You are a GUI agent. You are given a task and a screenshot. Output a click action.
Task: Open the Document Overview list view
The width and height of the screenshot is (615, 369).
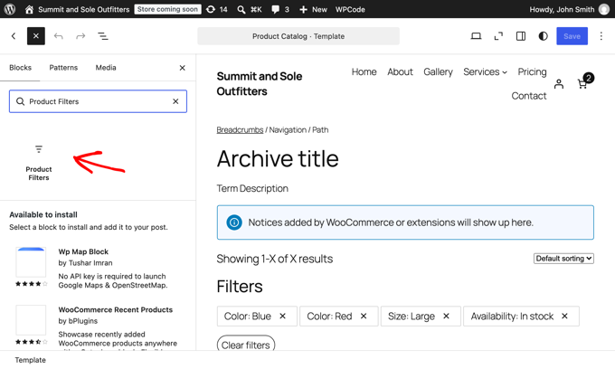(103, 36)
